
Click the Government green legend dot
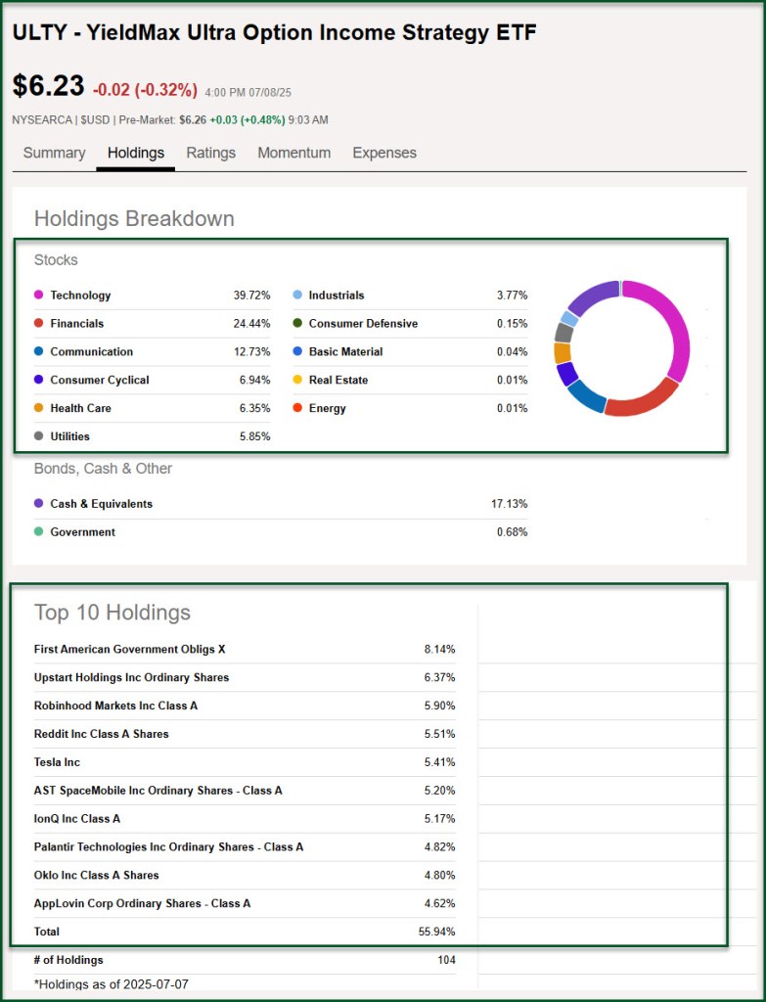coord(39,532)
